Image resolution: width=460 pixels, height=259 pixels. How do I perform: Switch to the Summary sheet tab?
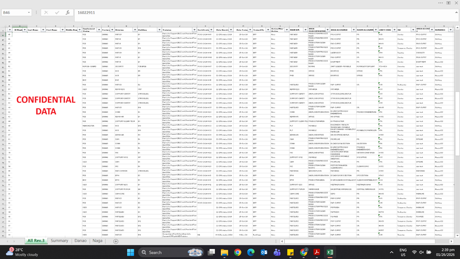click(59, 241)
